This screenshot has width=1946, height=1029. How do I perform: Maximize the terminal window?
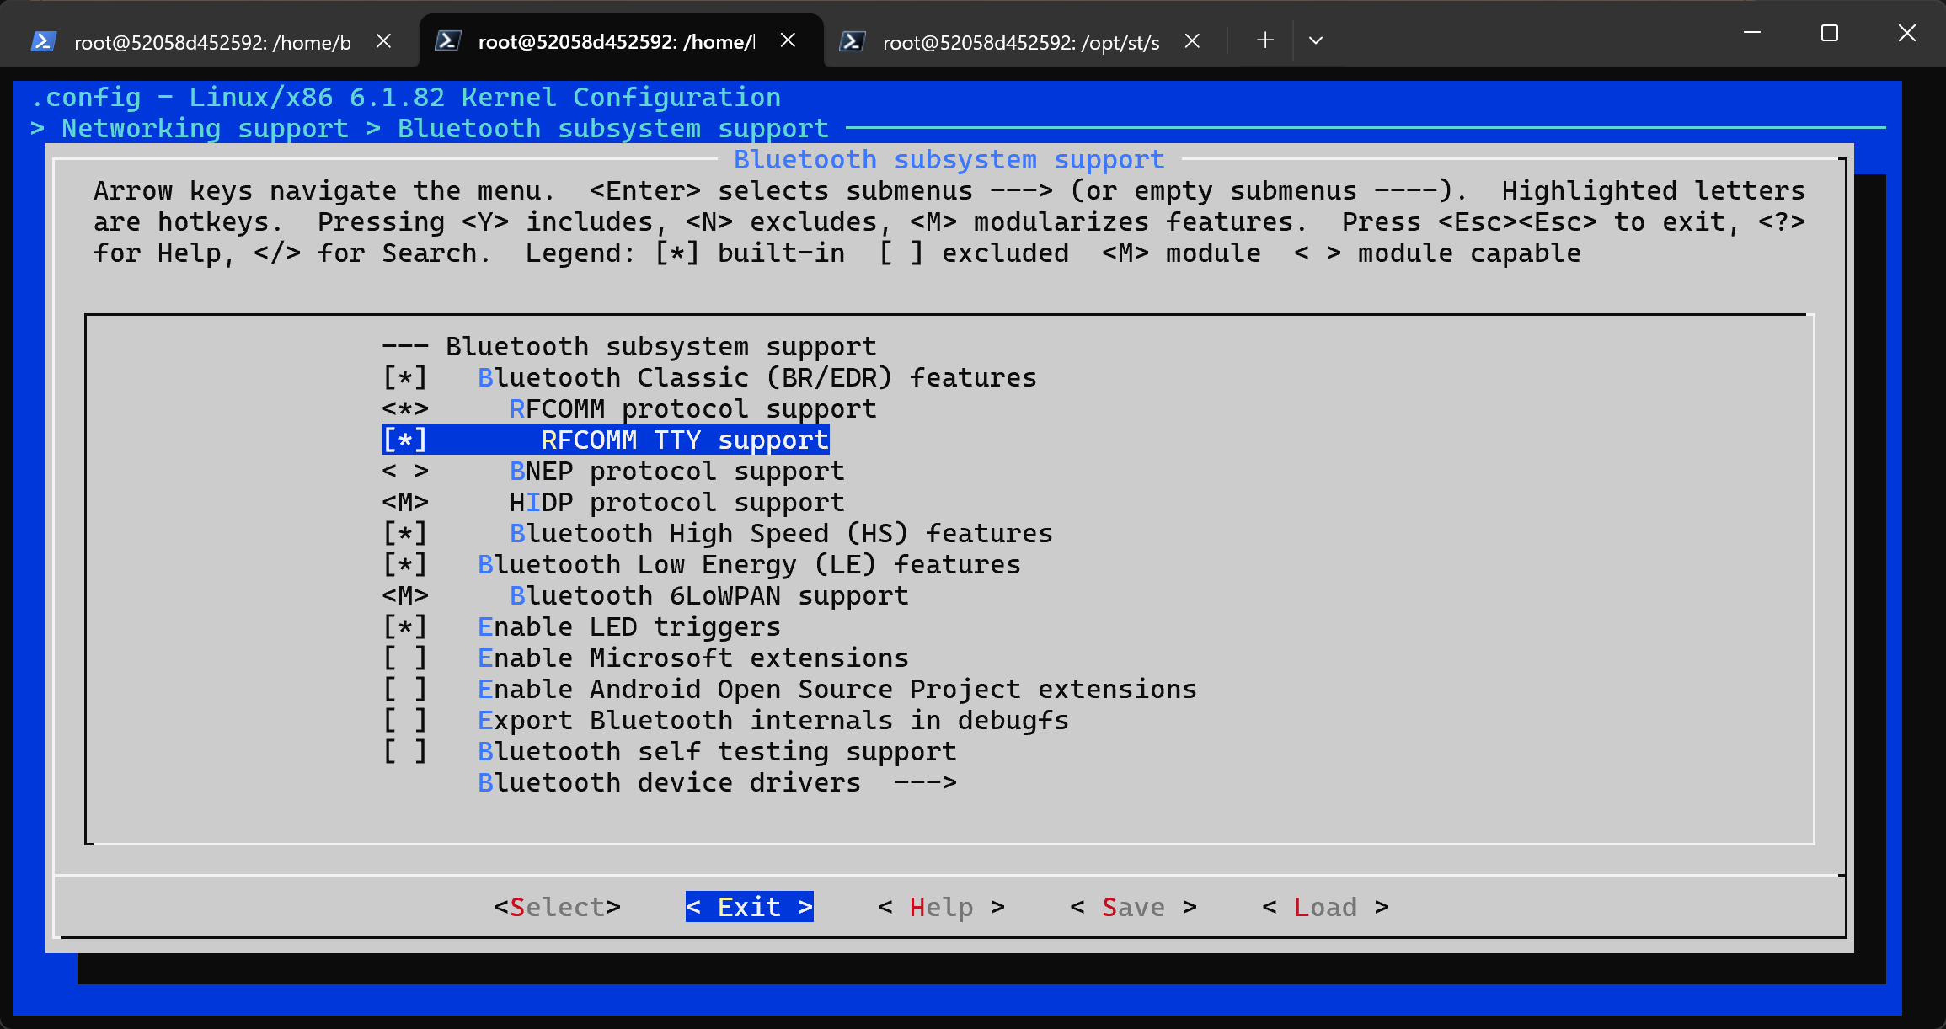(x=1829, y=34)
